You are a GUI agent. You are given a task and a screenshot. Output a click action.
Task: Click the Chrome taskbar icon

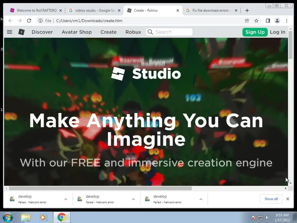click(x=62, y=217)
